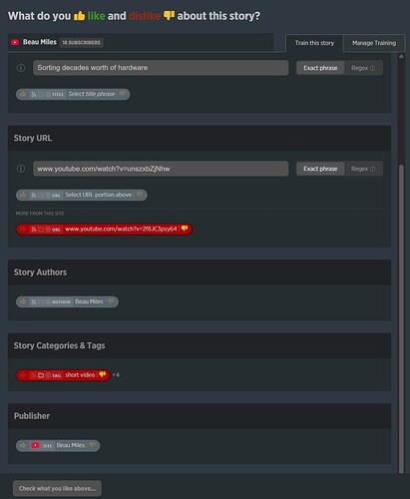This screenshot has height=499, width=410.
Task: Click the Publisher section heading
Action: tap(32, 416)
